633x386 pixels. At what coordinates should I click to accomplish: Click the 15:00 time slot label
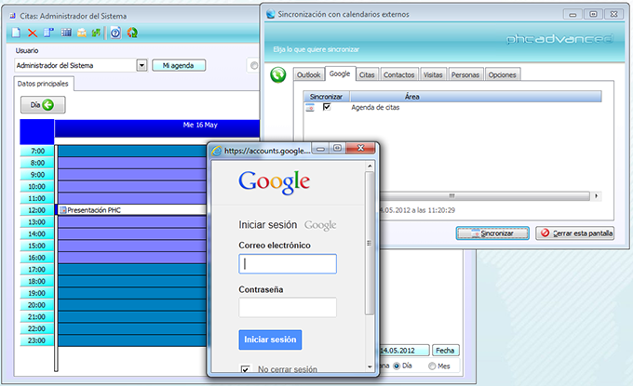[37, 246]
